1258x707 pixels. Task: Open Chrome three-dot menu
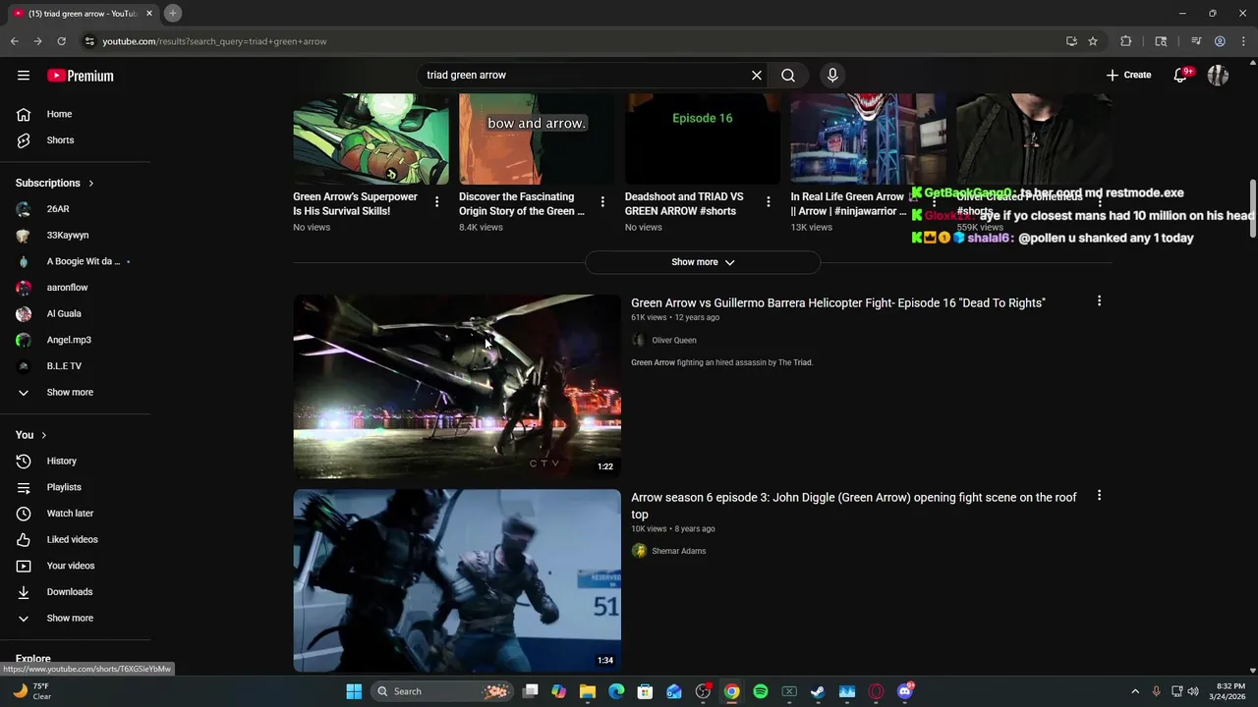(1243, 41)
